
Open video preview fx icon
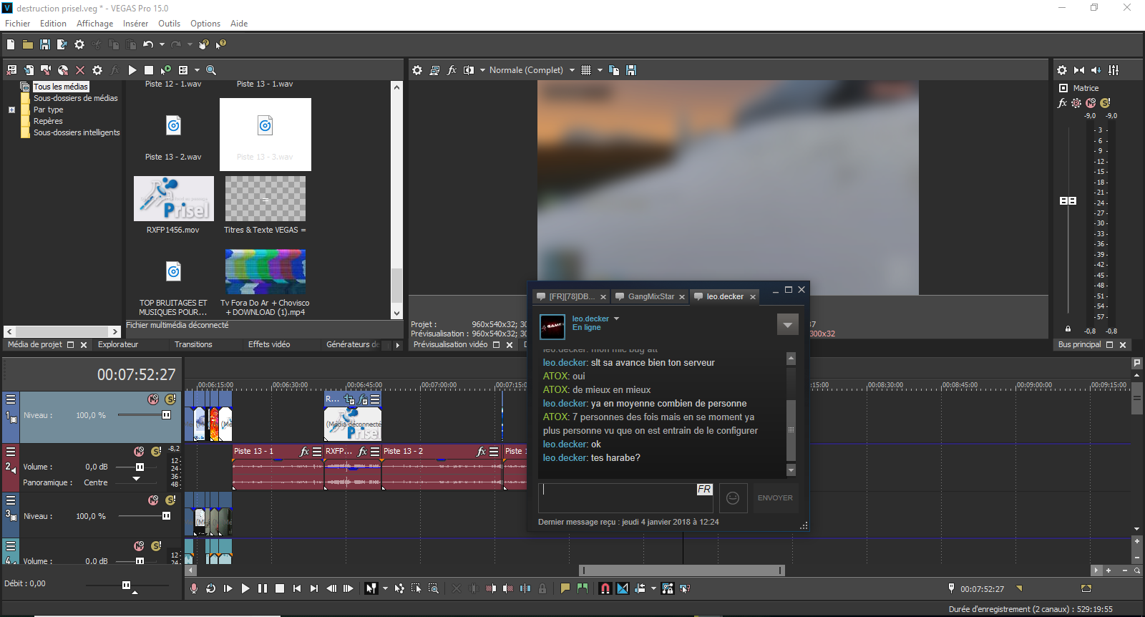(452, 70)
